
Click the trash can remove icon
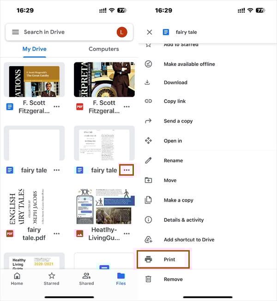click(148, 279)
